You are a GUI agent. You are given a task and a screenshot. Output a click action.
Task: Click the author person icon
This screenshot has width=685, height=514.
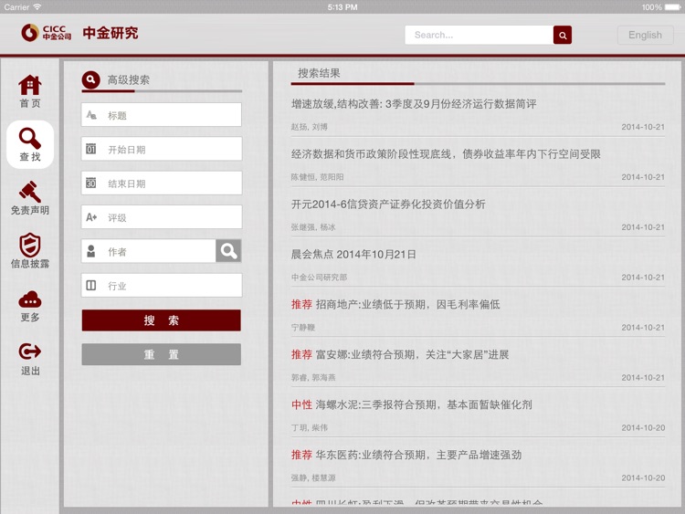[x=90, y=251]
